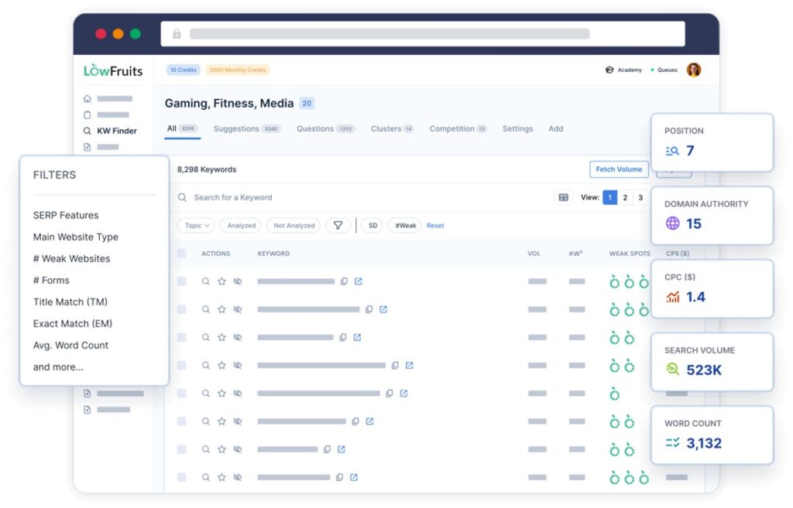
Task: Click the 3000 Monthly Credits badge
Action: point(238,70)
